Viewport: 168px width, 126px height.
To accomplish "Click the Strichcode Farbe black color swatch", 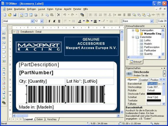I will click(154, 94).
